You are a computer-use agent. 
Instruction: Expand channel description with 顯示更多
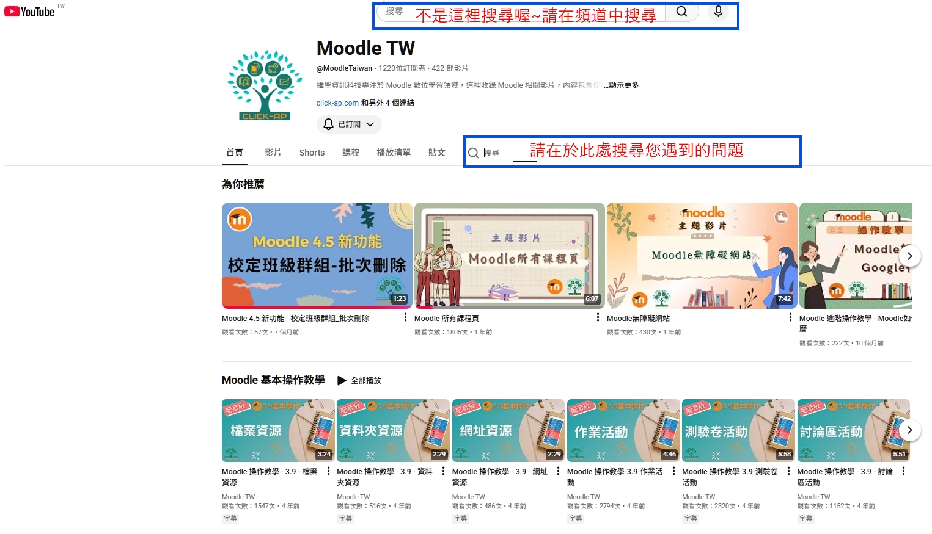[x=622, y=85]
